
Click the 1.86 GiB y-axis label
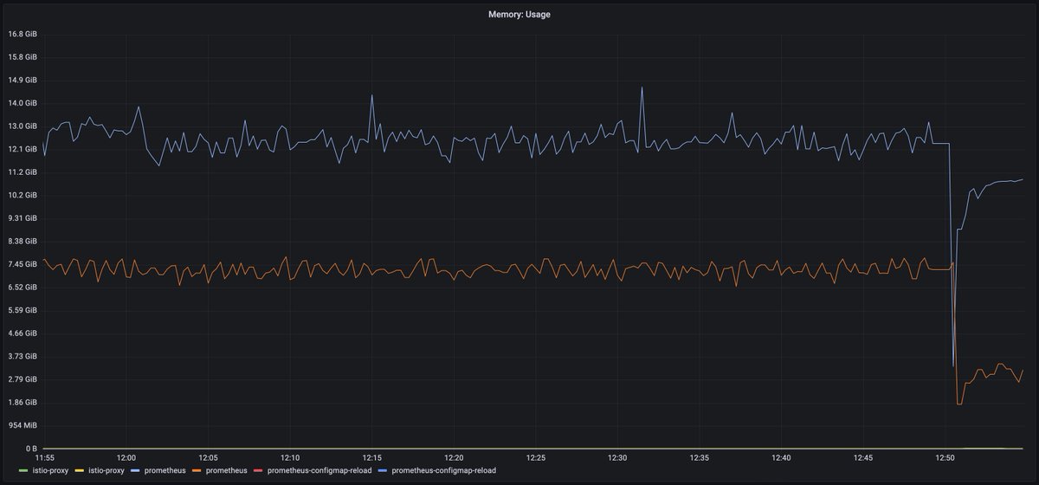coord(22,403)
